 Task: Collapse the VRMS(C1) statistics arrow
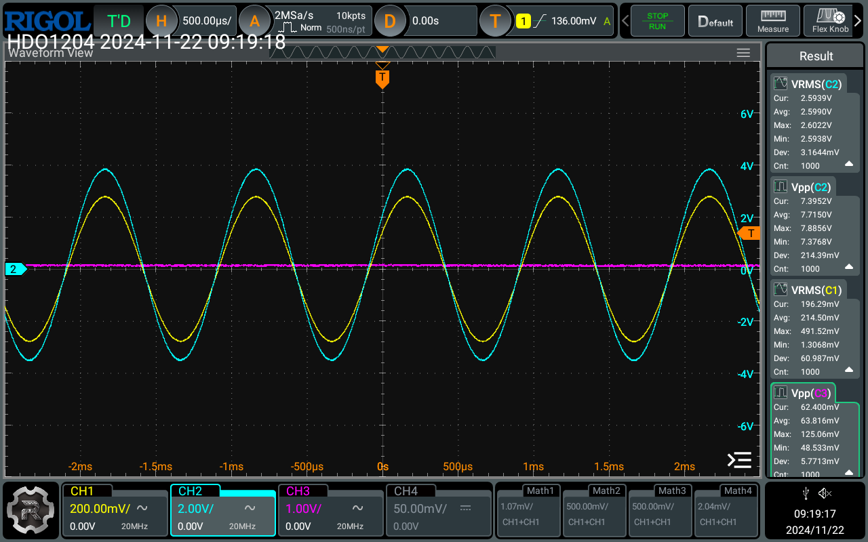point(849,371)
